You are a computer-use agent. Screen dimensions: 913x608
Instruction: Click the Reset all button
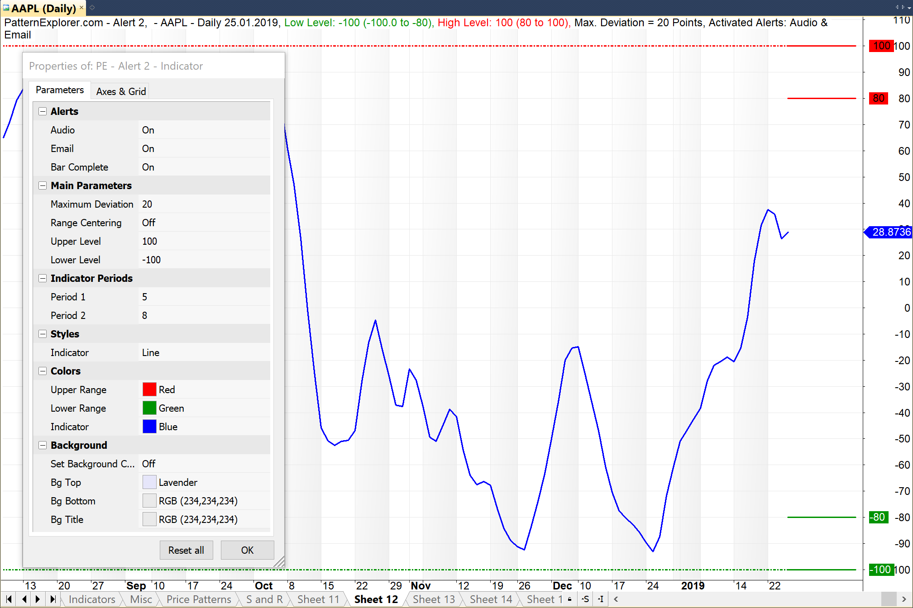186,551
